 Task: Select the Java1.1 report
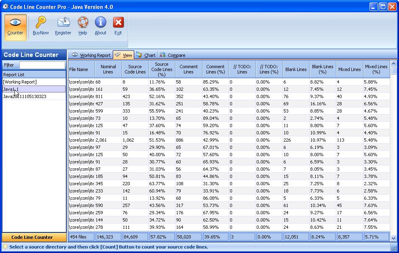pyautogui.click(x=34, y=89)
